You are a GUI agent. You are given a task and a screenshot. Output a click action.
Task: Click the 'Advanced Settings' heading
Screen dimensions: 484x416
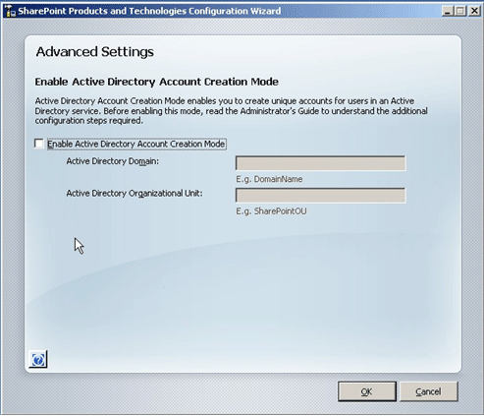(95, 52)
